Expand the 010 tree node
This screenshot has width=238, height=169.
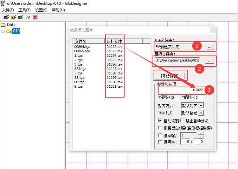click(3, 31)
